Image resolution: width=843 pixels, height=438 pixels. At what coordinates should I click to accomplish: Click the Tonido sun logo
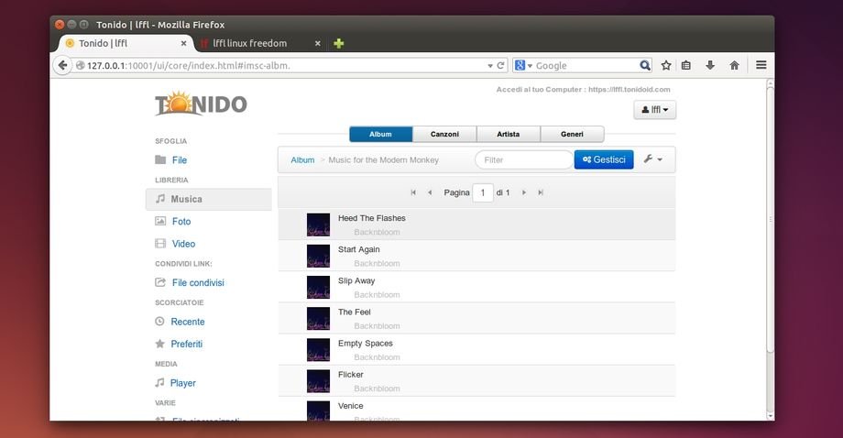pos(201,104)
